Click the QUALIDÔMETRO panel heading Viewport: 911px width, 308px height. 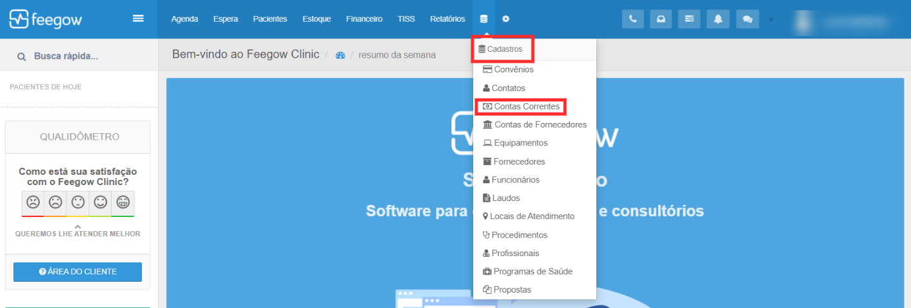coord(80,137)
